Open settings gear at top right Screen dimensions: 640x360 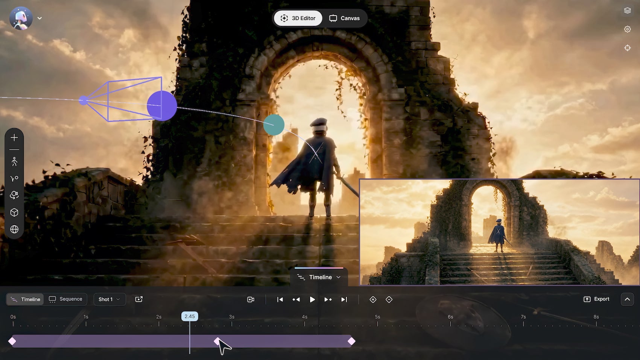[627, 29]
